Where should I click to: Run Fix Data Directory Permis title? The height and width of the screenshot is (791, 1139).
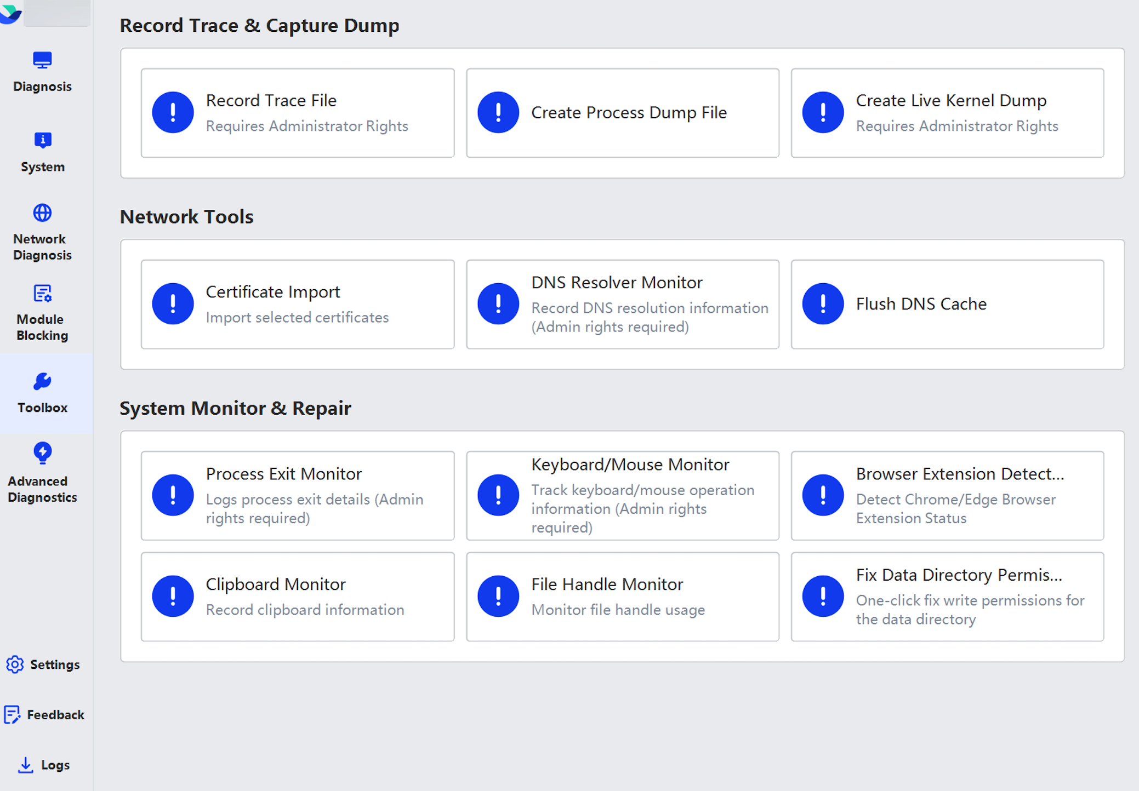[959, 575]
